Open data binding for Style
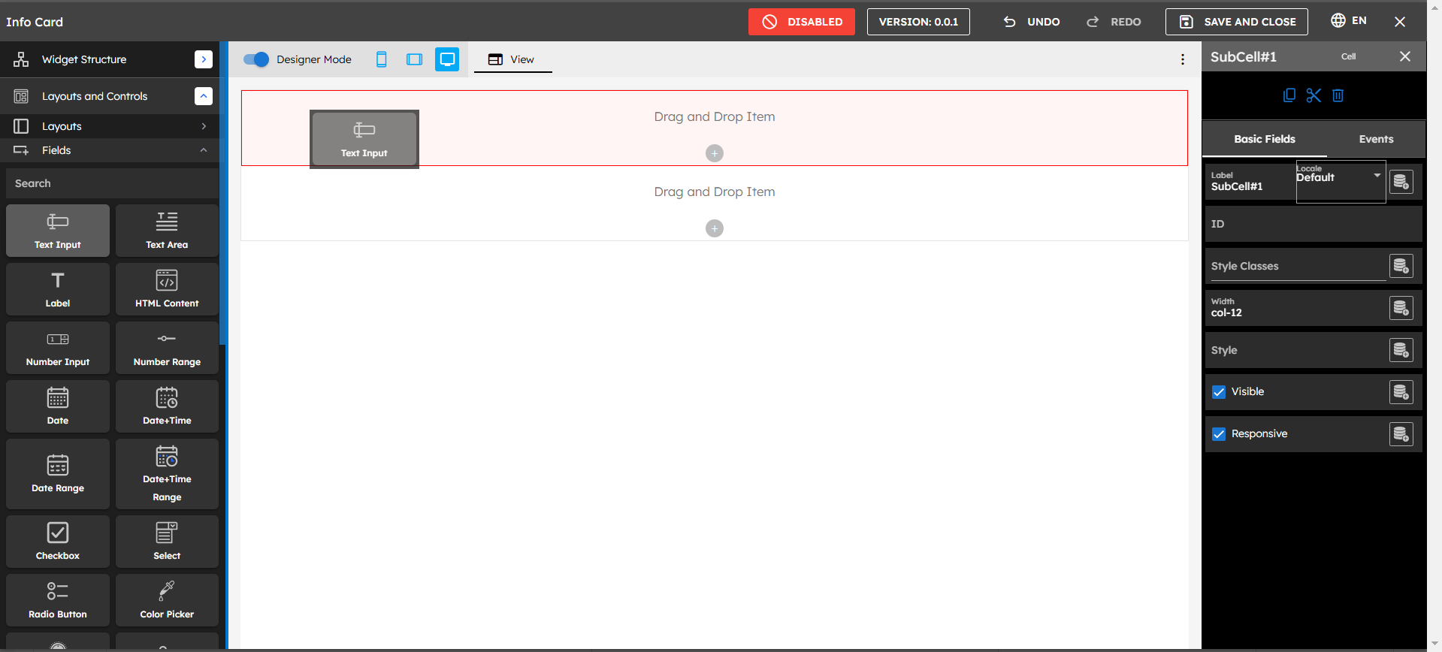 point(1401,350)
